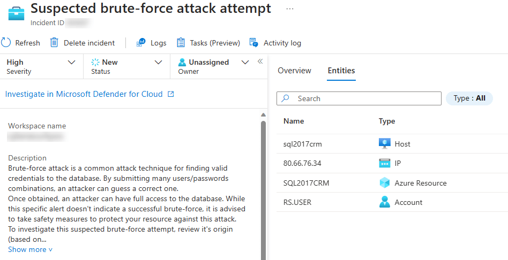Image resolution: width=508 pixels, height=260 pixels.
Task: Click the scrollbar up arrow
Action: click(x=264, y=115)
